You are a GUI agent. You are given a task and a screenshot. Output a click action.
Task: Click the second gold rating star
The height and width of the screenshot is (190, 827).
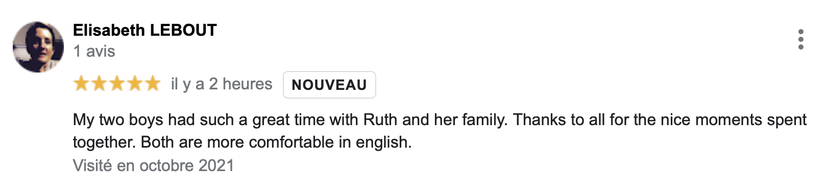pos(99,83)
